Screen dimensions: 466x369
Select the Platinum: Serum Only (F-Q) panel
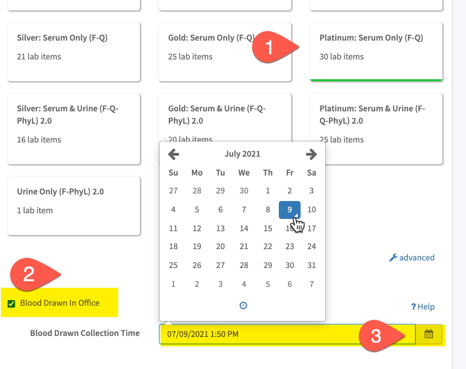[376, 51]
